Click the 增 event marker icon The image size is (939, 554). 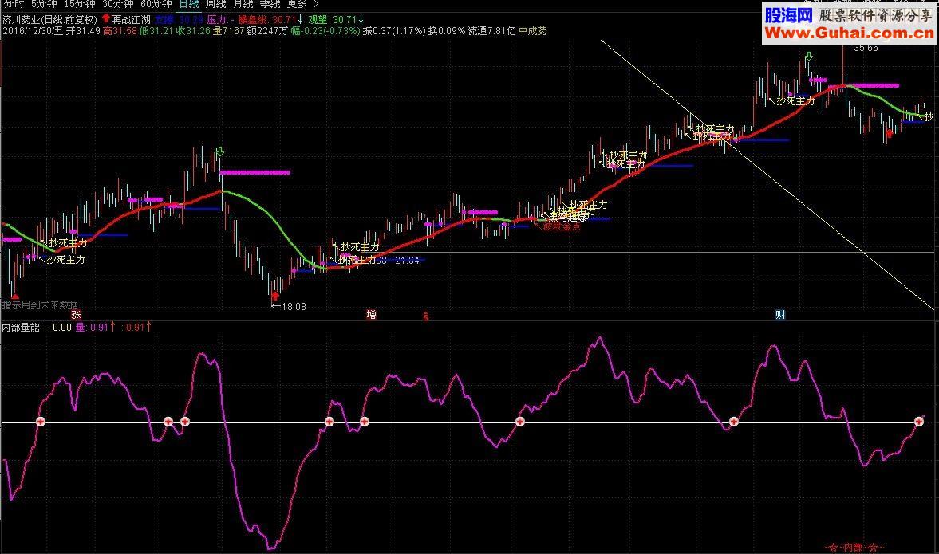(371, 315)
